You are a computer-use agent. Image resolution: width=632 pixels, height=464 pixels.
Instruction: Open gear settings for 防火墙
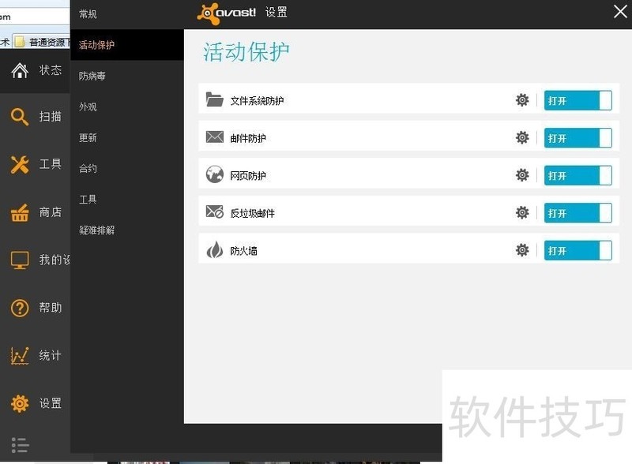[522, 250]
